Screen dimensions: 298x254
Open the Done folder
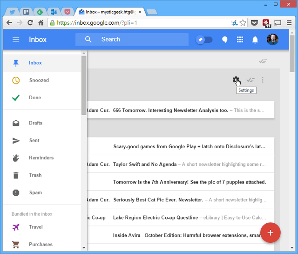[x=42, y=97]
